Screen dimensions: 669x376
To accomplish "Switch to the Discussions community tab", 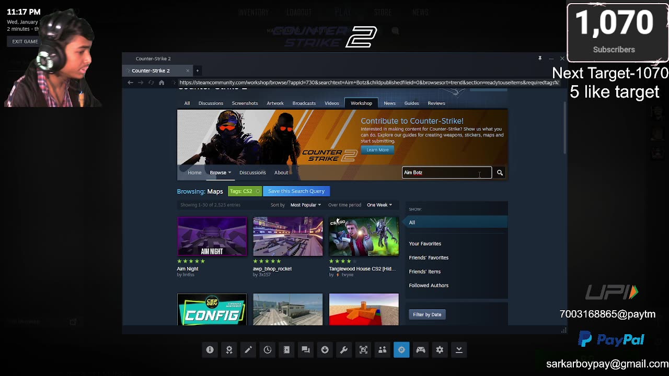I will pos(211,103).
